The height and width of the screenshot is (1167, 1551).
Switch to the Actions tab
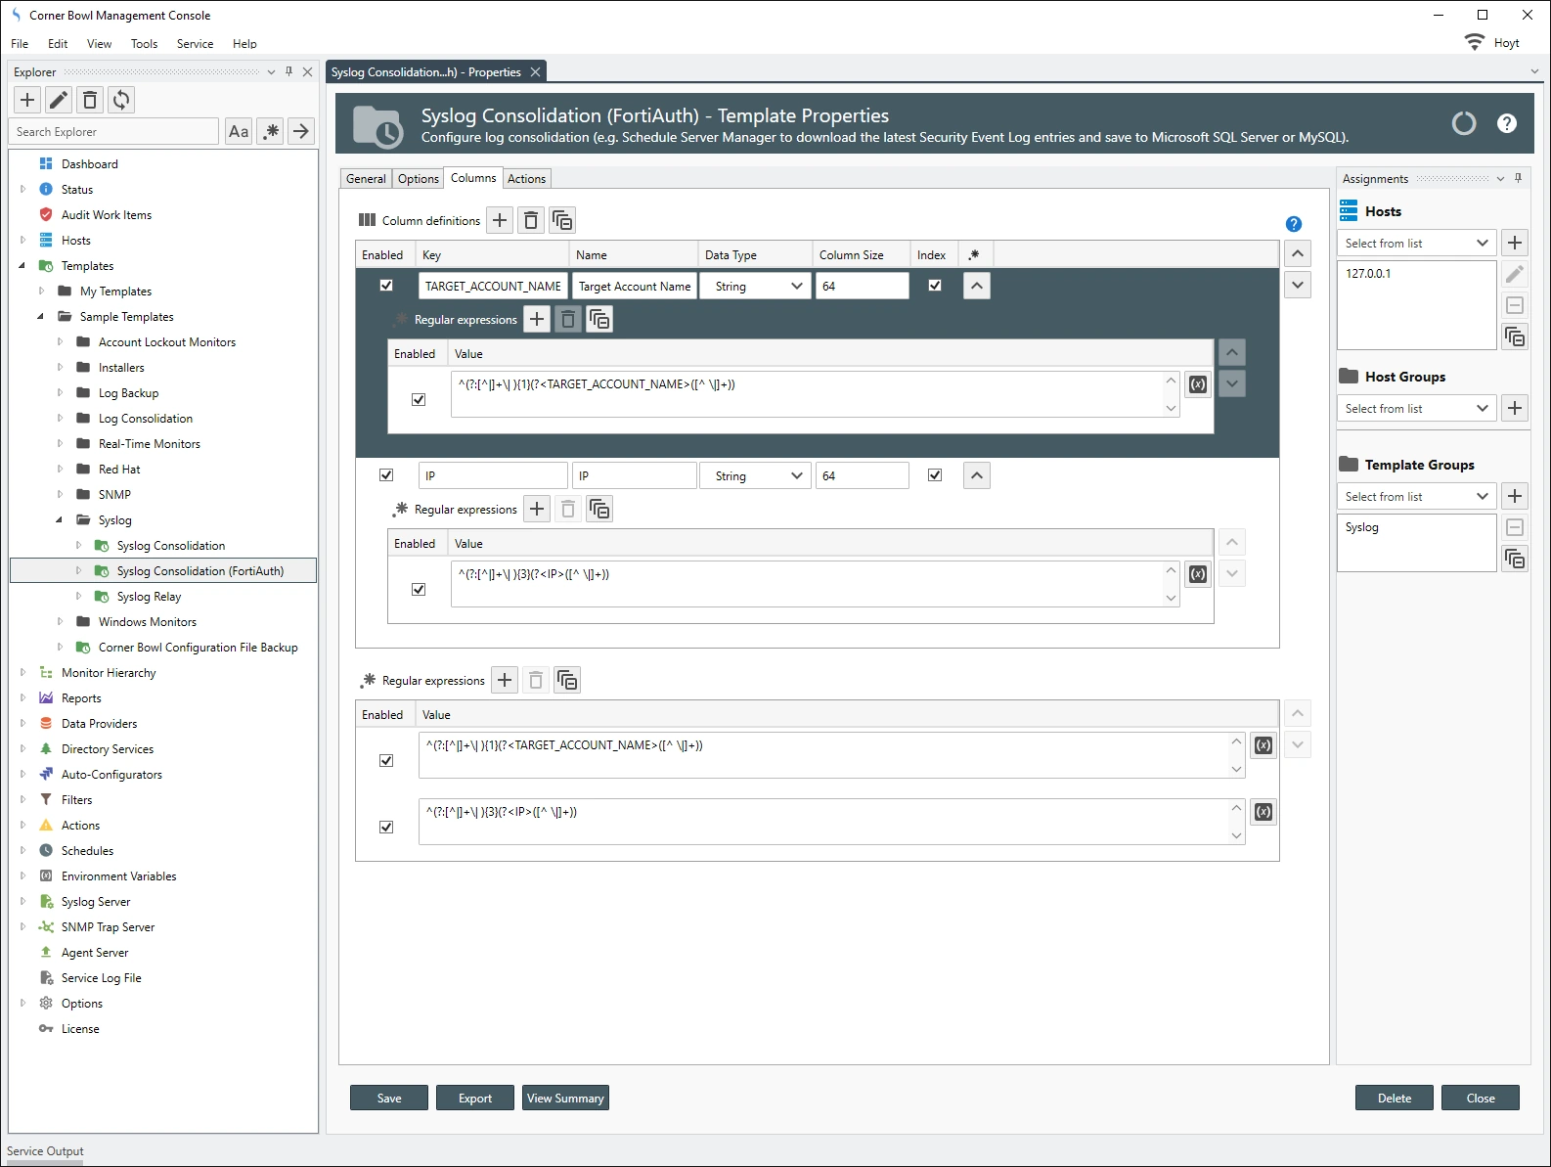(526, 178)
